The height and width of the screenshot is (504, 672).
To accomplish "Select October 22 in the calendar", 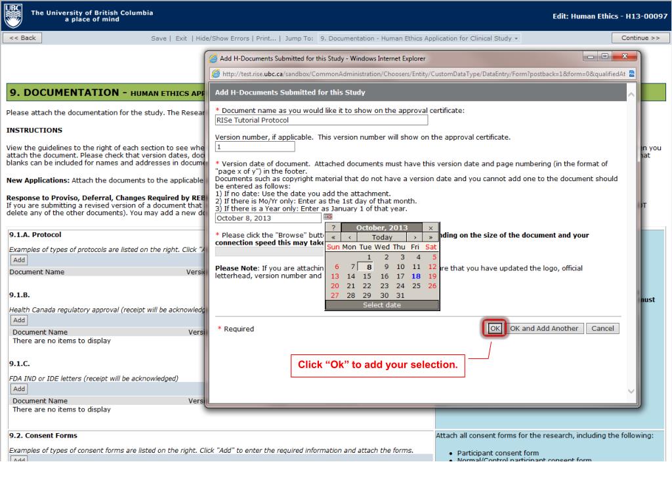I will 367,286.
